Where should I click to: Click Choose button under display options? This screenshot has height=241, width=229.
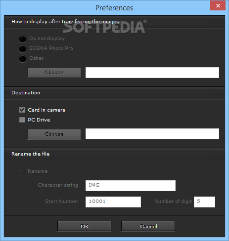click(54, 73)
